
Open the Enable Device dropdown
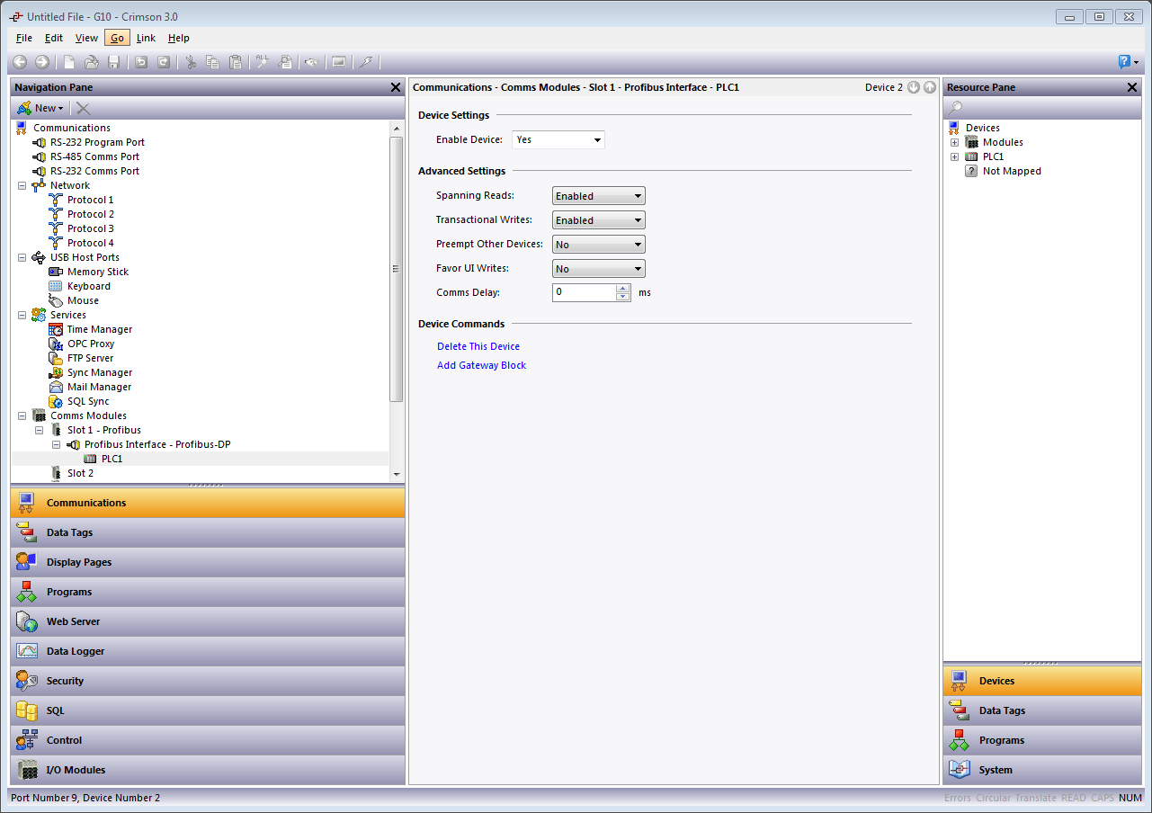[x=558, y=139]
